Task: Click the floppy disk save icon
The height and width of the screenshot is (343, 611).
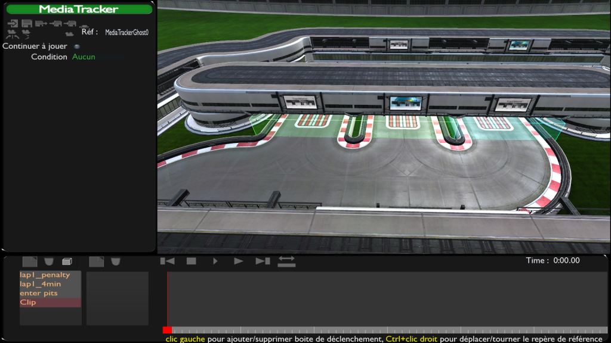Action: point(27,24)
